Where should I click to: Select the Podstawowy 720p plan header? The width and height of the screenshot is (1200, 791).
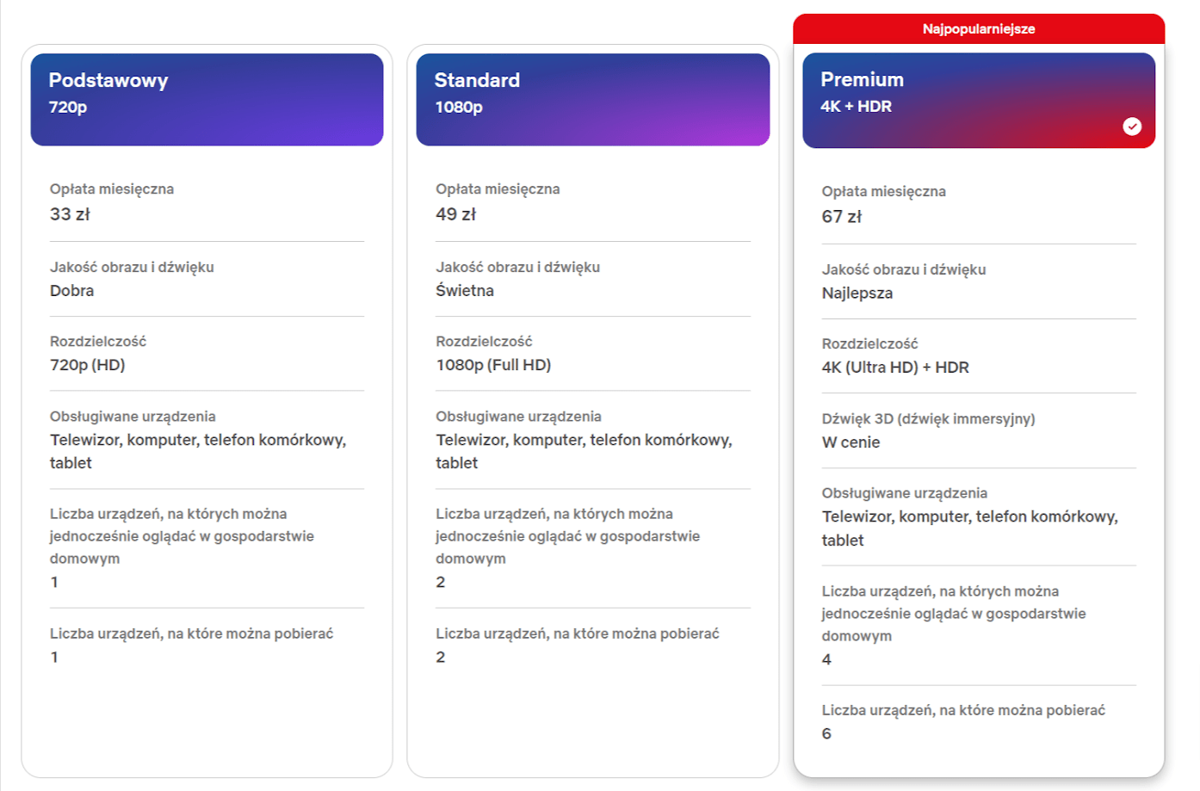click(207, 100)
